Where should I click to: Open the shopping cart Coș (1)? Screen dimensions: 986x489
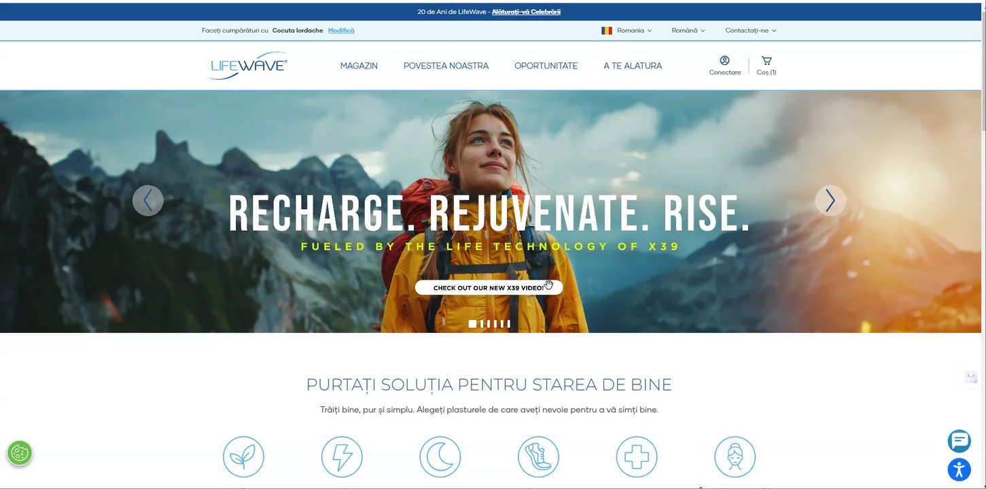pos(767,65)
